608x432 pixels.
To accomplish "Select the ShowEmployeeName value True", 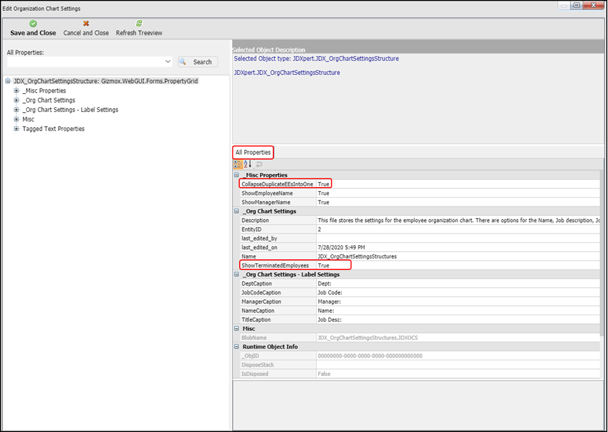I will pyautogui.click(x=324, y=193).
